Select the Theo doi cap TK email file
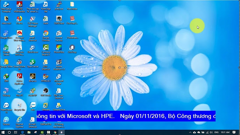Viewport: 240px width, 135px height. tap(33, 7)
